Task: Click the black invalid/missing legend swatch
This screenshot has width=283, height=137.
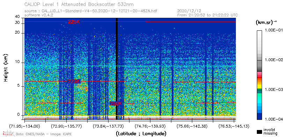Action: (x=260, y=132)
